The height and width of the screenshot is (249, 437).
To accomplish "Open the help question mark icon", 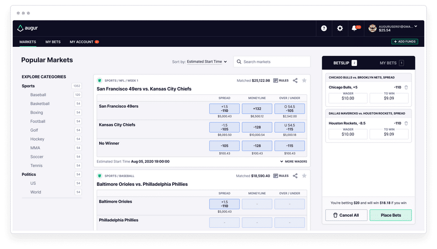I will 324,28.
